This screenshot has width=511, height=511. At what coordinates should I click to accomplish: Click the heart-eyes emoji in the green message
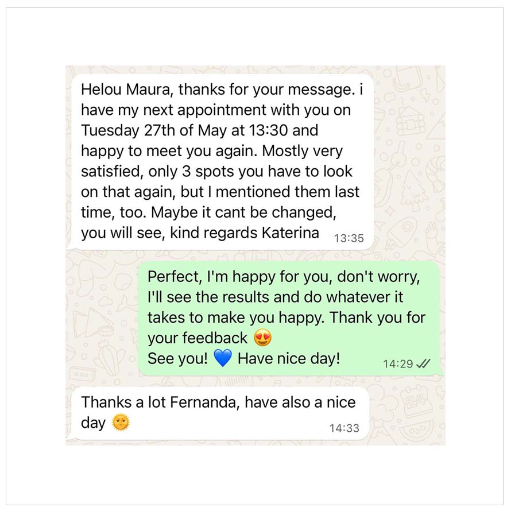coord(262,338)
